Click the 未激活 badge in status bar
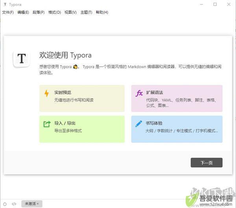 (32, 204)
